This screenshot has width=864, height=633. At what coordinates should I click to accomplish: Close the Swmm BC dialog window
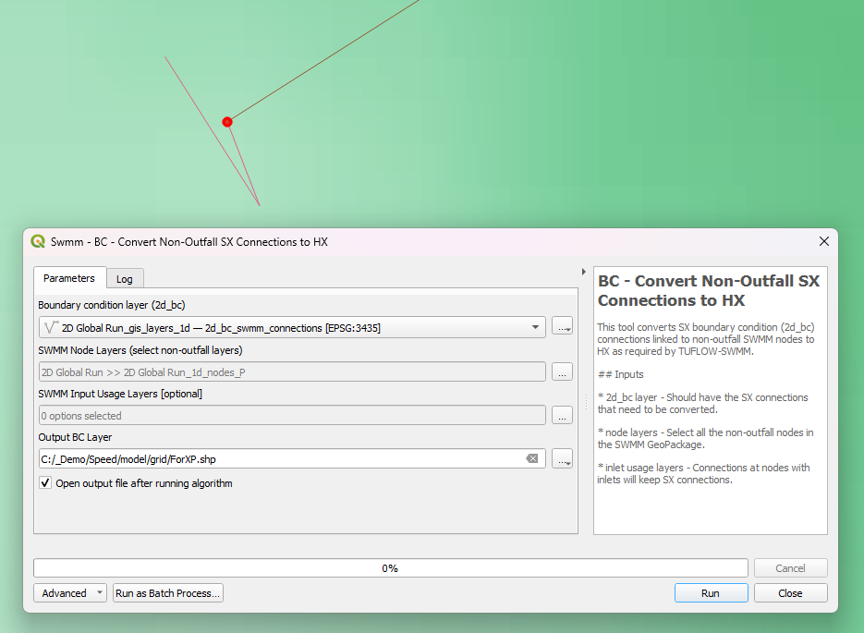pyautogui.click(x=823, y=241)
